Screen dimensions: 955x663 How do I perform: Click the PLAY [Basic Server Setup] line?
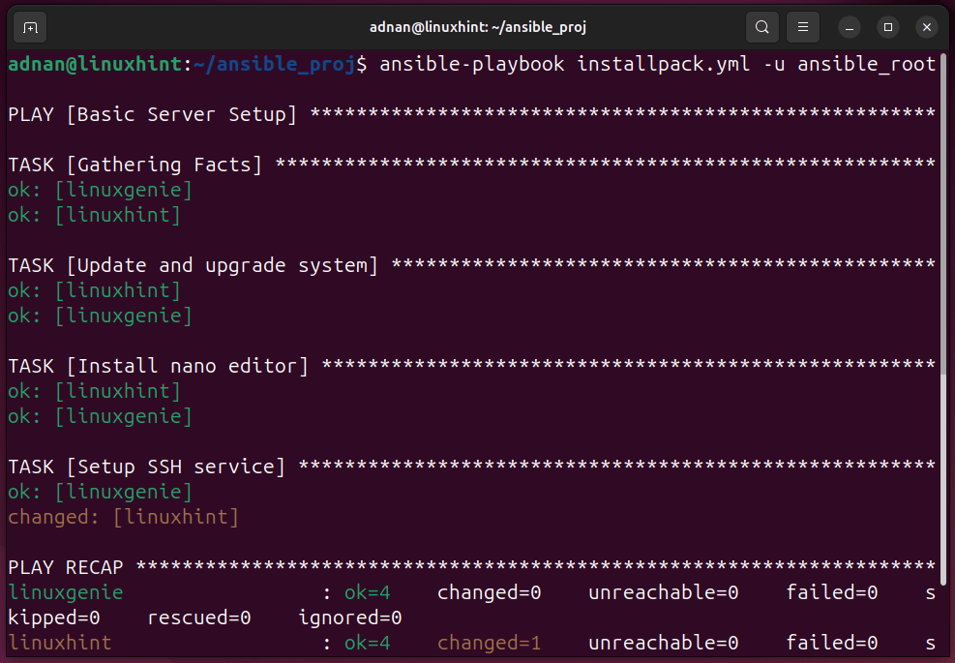pyautogui.click(x=472, y=114)
